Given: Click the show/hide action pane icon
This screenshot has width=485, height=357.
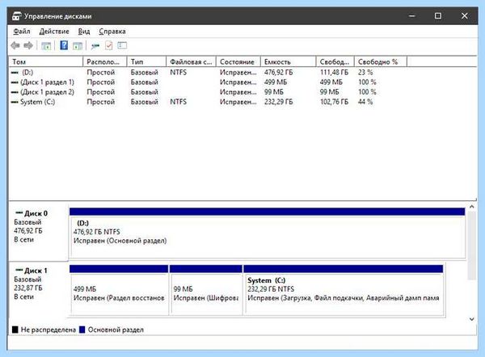Looking at the screenshot, I should click(78, 46).
